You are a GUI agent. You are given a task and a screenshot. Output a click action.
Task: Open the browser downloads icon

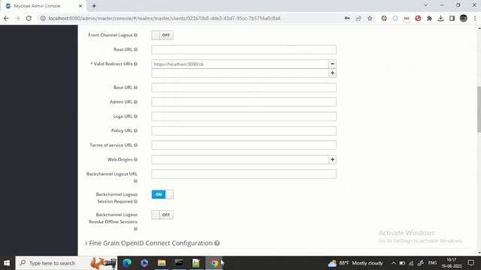coord(440,18)
